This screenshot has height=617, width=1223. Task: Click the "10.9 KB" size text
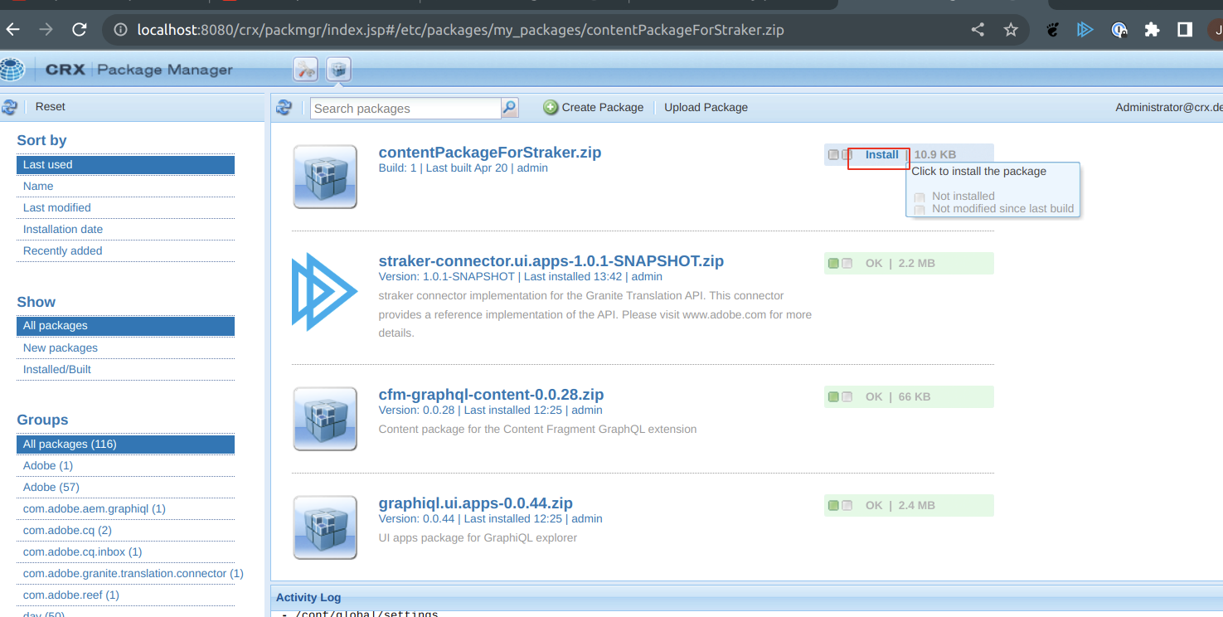(x=935, y=154)
